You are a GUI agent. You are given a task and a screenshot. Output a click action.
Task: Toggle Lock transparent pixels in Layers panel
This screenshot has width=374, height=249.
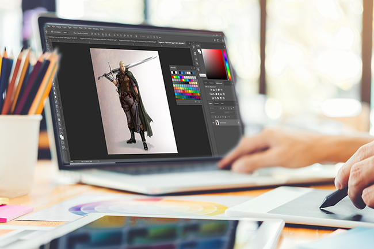[x=216, y=117]
